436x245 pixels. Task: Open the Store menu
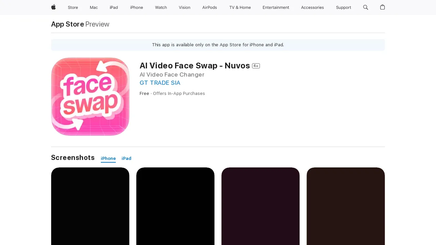coord(73,7)
